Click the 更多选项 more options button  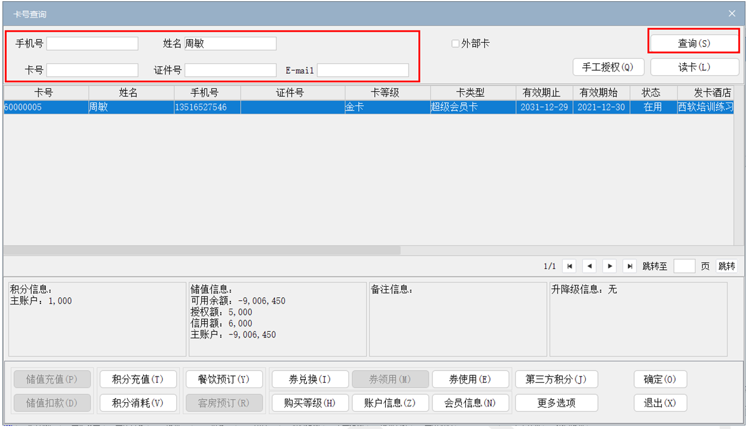pos(556,403)
